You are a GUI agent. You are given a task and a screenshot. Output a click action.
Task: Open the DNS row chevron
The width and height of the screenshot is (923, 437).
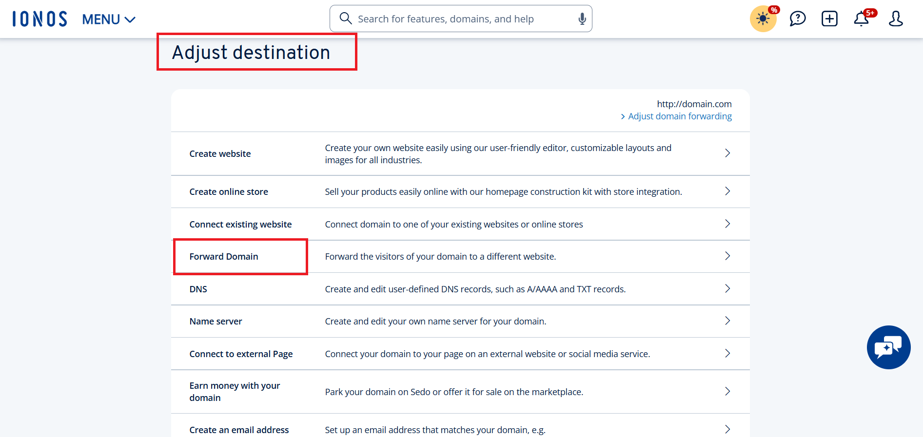click(x=727, y=289)
